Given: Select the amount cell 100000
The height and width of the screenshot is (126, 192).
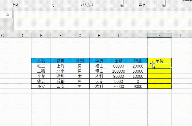Looking at the screenshot, I should click(118, 71).
